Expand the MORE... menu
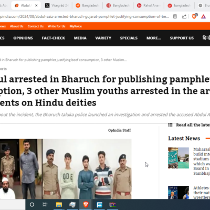This screenshot has height=210, width=210. pyautogui.click(x=154, y=38)
